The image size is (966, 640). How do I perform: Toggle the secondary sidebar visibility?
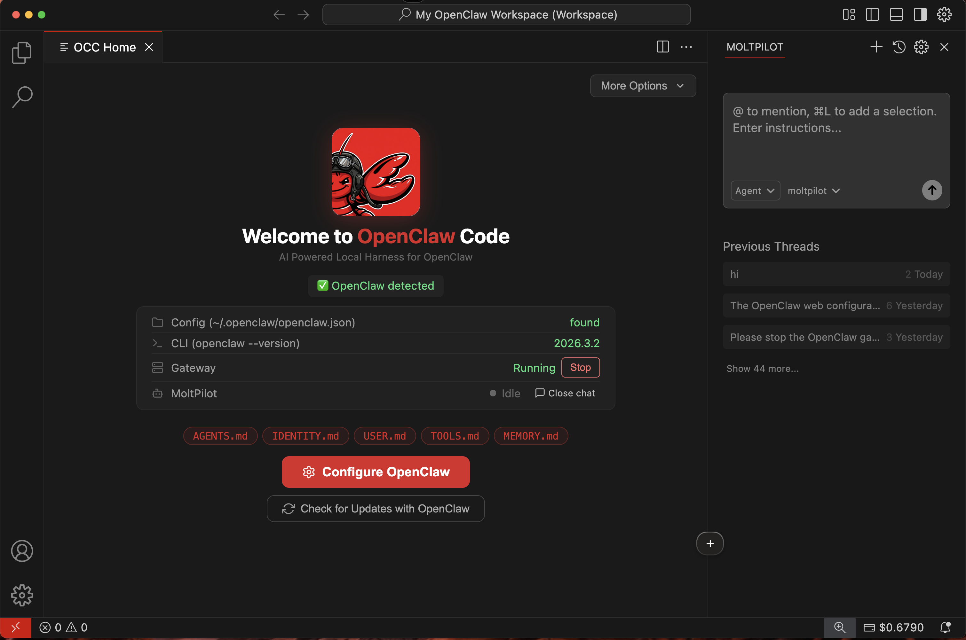point(919,14)
